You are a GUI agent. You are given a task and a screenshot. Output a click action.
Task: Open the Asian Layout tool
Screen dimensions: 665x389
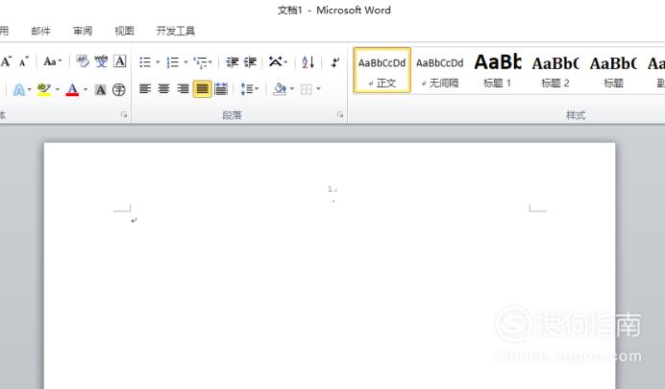(276, 61)
